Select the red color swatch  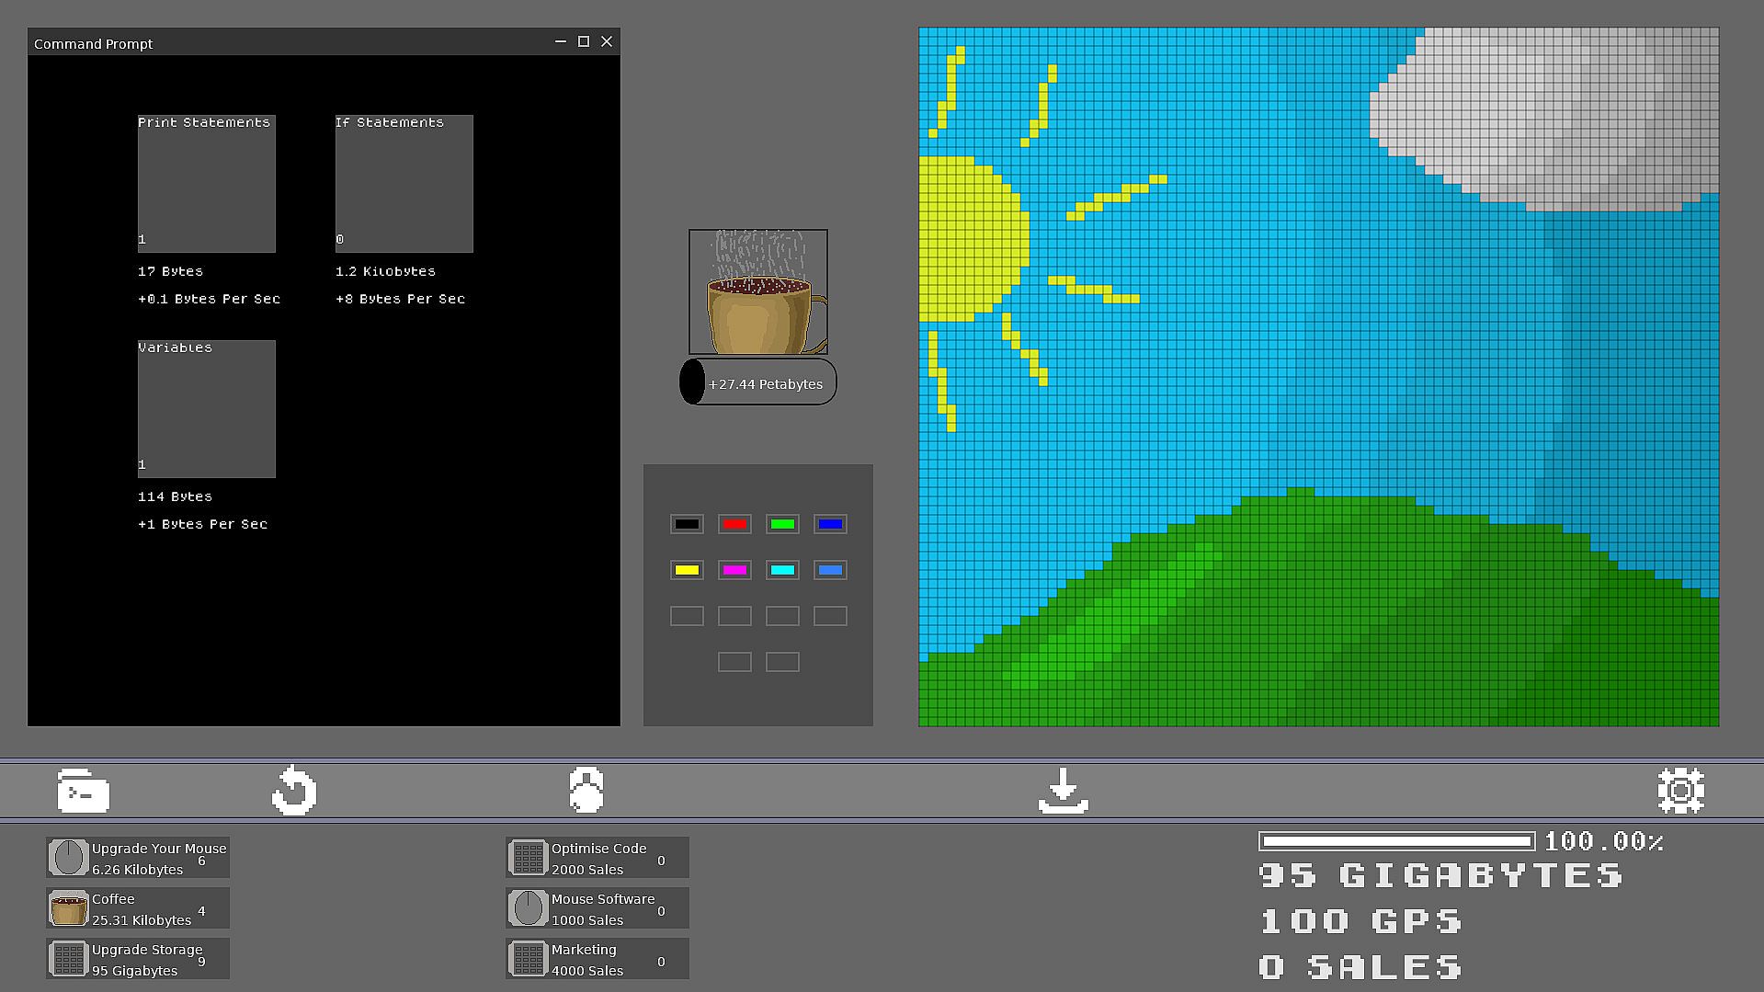(x=734, y=524)
